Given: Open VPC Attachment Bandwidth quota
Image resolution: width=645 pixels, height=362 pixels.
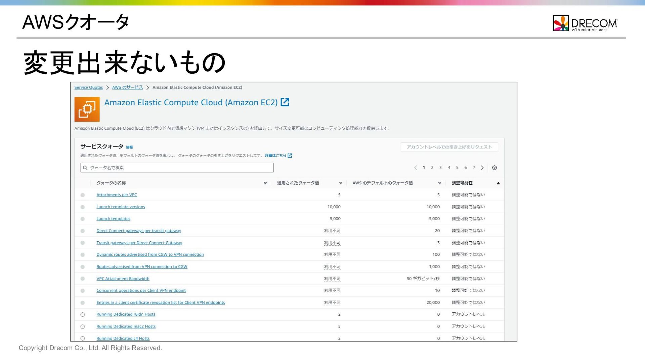Looking at the screenshot, I should (x=123, y=279).
